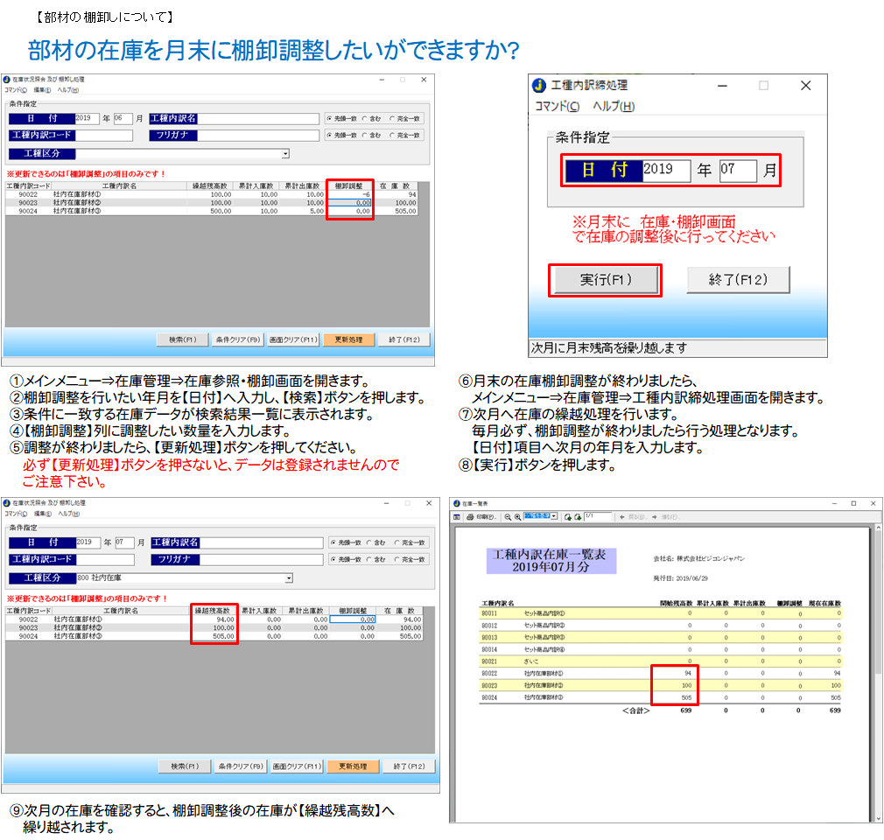Open zoom percentage dropdown in report viewer
This screenshot has width=884, height=840.
pyautogui.click(x=554, y=516)
